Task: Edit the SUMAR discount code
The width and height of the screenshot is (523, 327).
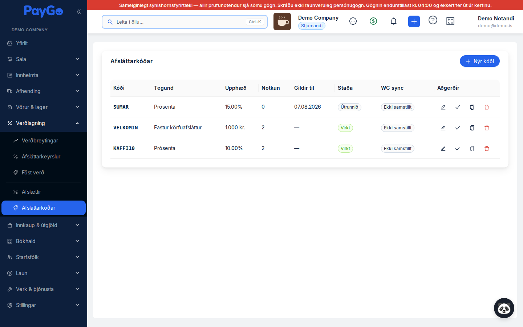Action: click(x=443, y=107)
